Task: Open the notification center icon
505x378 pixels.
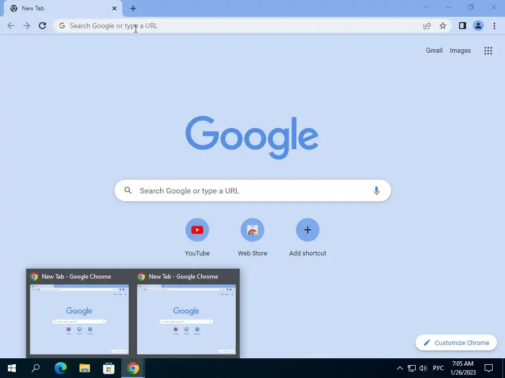Action: (x=489, y=368)
